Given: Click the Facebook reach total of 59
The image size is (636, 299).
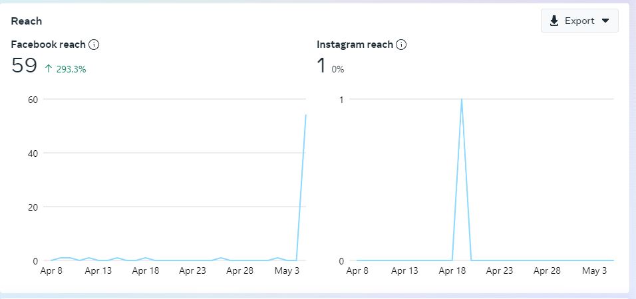Looking at the screenshot, I should point(24,65).
